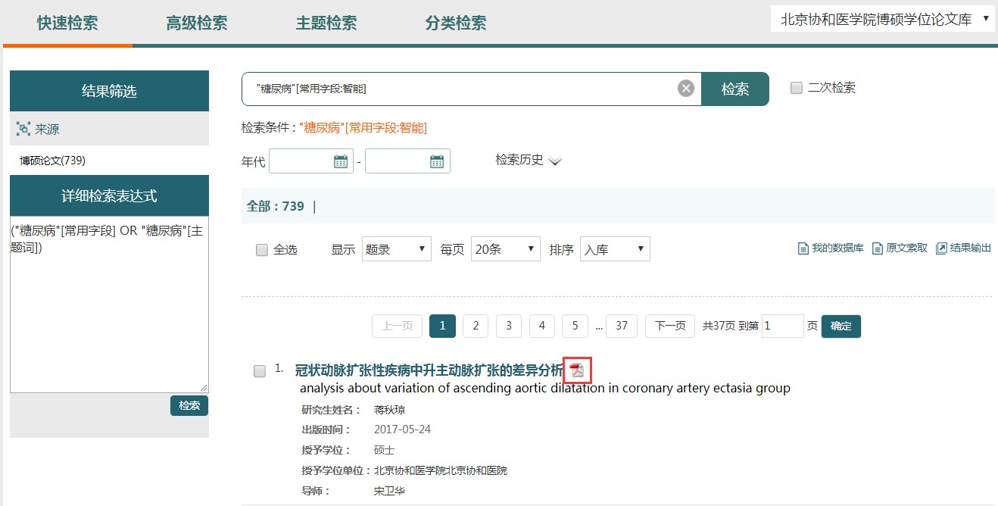Viewport: 998px width, 506px height.
Task: Enable the 二次检索 checkbox
Action: click(796, 88)
